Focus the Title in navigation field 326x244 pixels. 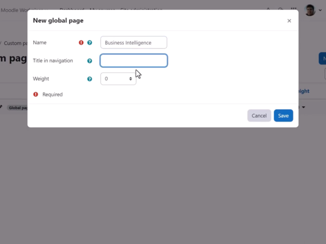pos(134,61)
